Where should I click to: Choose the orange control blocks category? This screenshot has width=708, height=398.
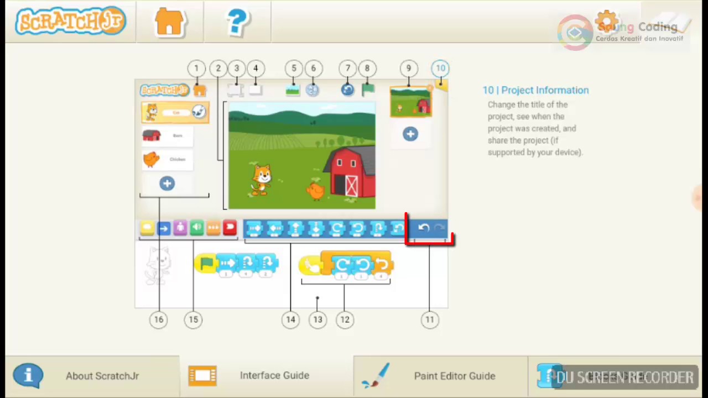(213, 228)
